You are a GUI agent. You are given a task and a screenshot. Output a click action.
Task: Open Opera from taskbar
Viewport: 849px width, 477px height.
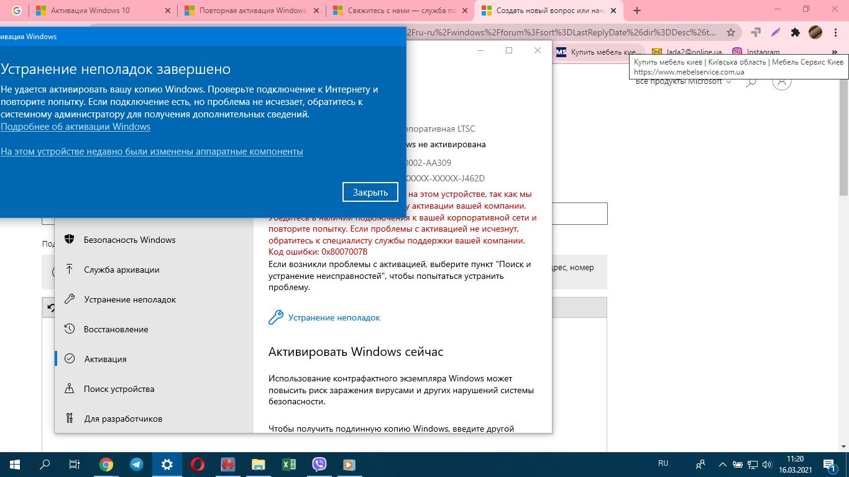pyautogui.click(x=197, y=464)
